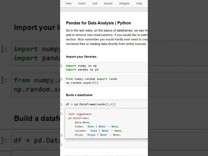Click the "columns: 'Axes | None'" tooltip line
The width and height of the screenshot is (208, 156).
pos(98,131)
